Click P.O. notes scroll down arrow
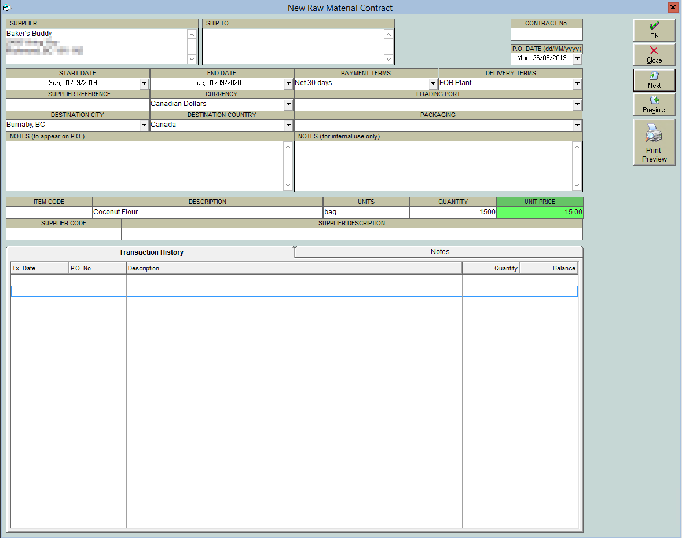The image size is (682, 538). coord(288,186)
